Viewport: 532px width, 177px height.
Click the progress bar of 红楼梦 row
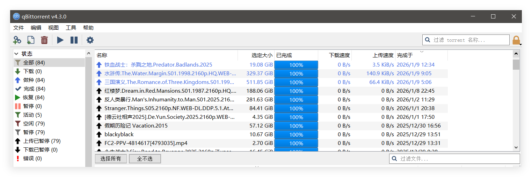pyautogui.click(x=296, y=91)
